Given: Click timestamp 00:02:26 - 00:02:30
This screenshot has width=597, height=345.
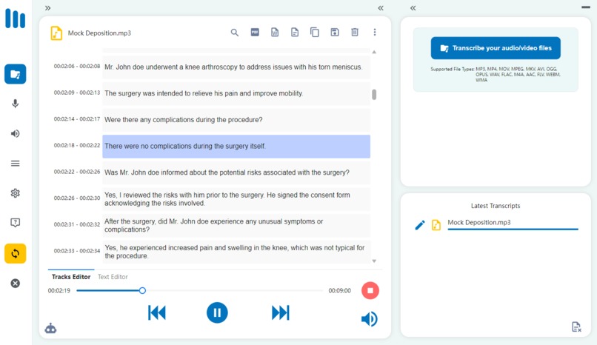Looking at the screenshot, I should pyautogui.click(x=77, y=198).
